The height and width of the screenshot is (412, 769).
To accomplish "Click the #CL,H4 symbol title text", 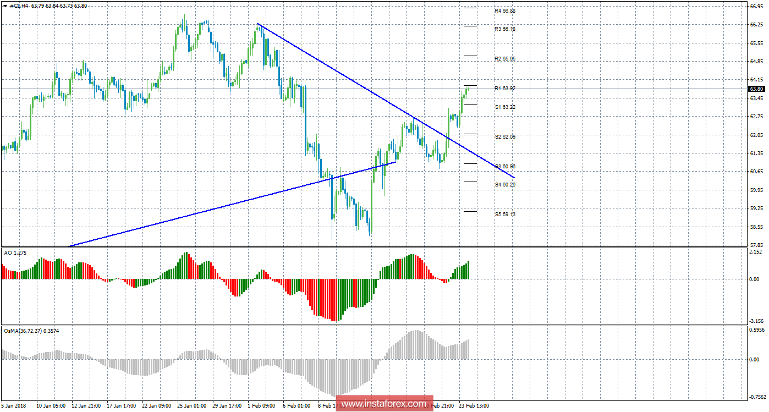I will click(x=20, y=6).
